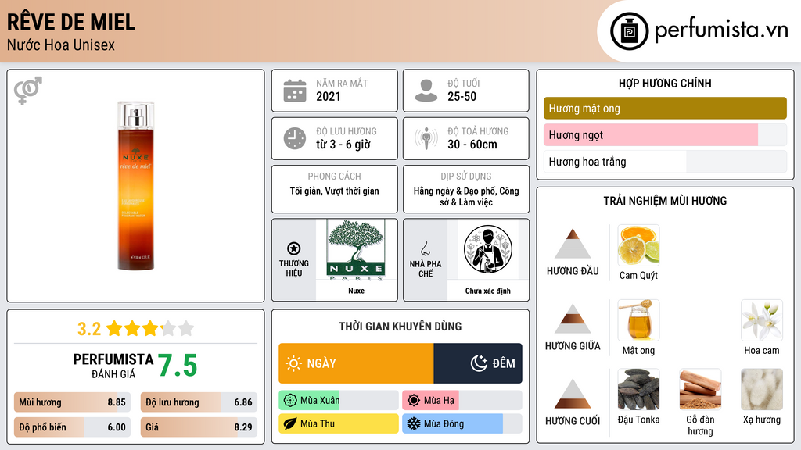
Task: Click the Mùa Hạ season bar
Action: pyautogui.click(x=462, y=401)
